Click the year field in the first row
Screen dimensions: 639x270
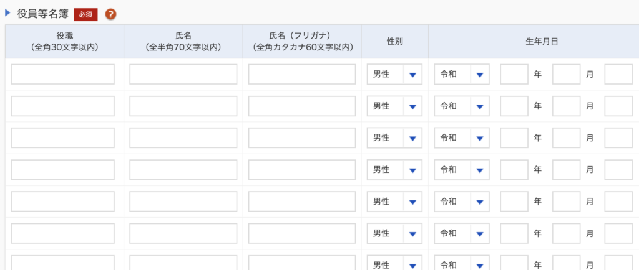tap(514, 74)
